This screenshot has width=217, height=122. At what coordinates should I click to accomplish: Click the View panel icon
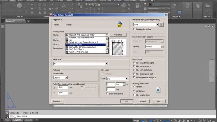pyautogui.click(x=208, y=6)
